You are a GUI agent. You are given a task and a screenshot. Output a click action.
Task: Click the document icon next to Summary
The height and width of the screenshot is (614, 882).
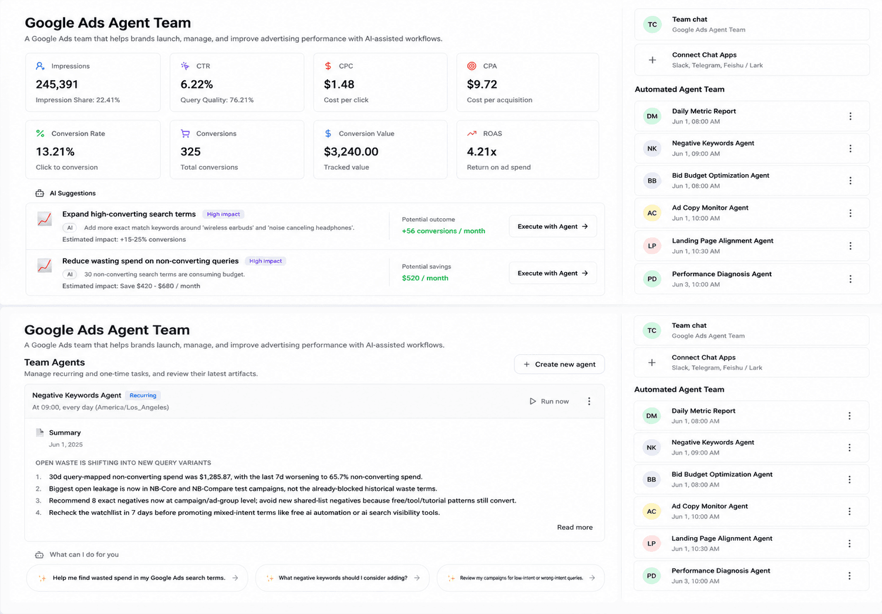(x=40, y=433)
